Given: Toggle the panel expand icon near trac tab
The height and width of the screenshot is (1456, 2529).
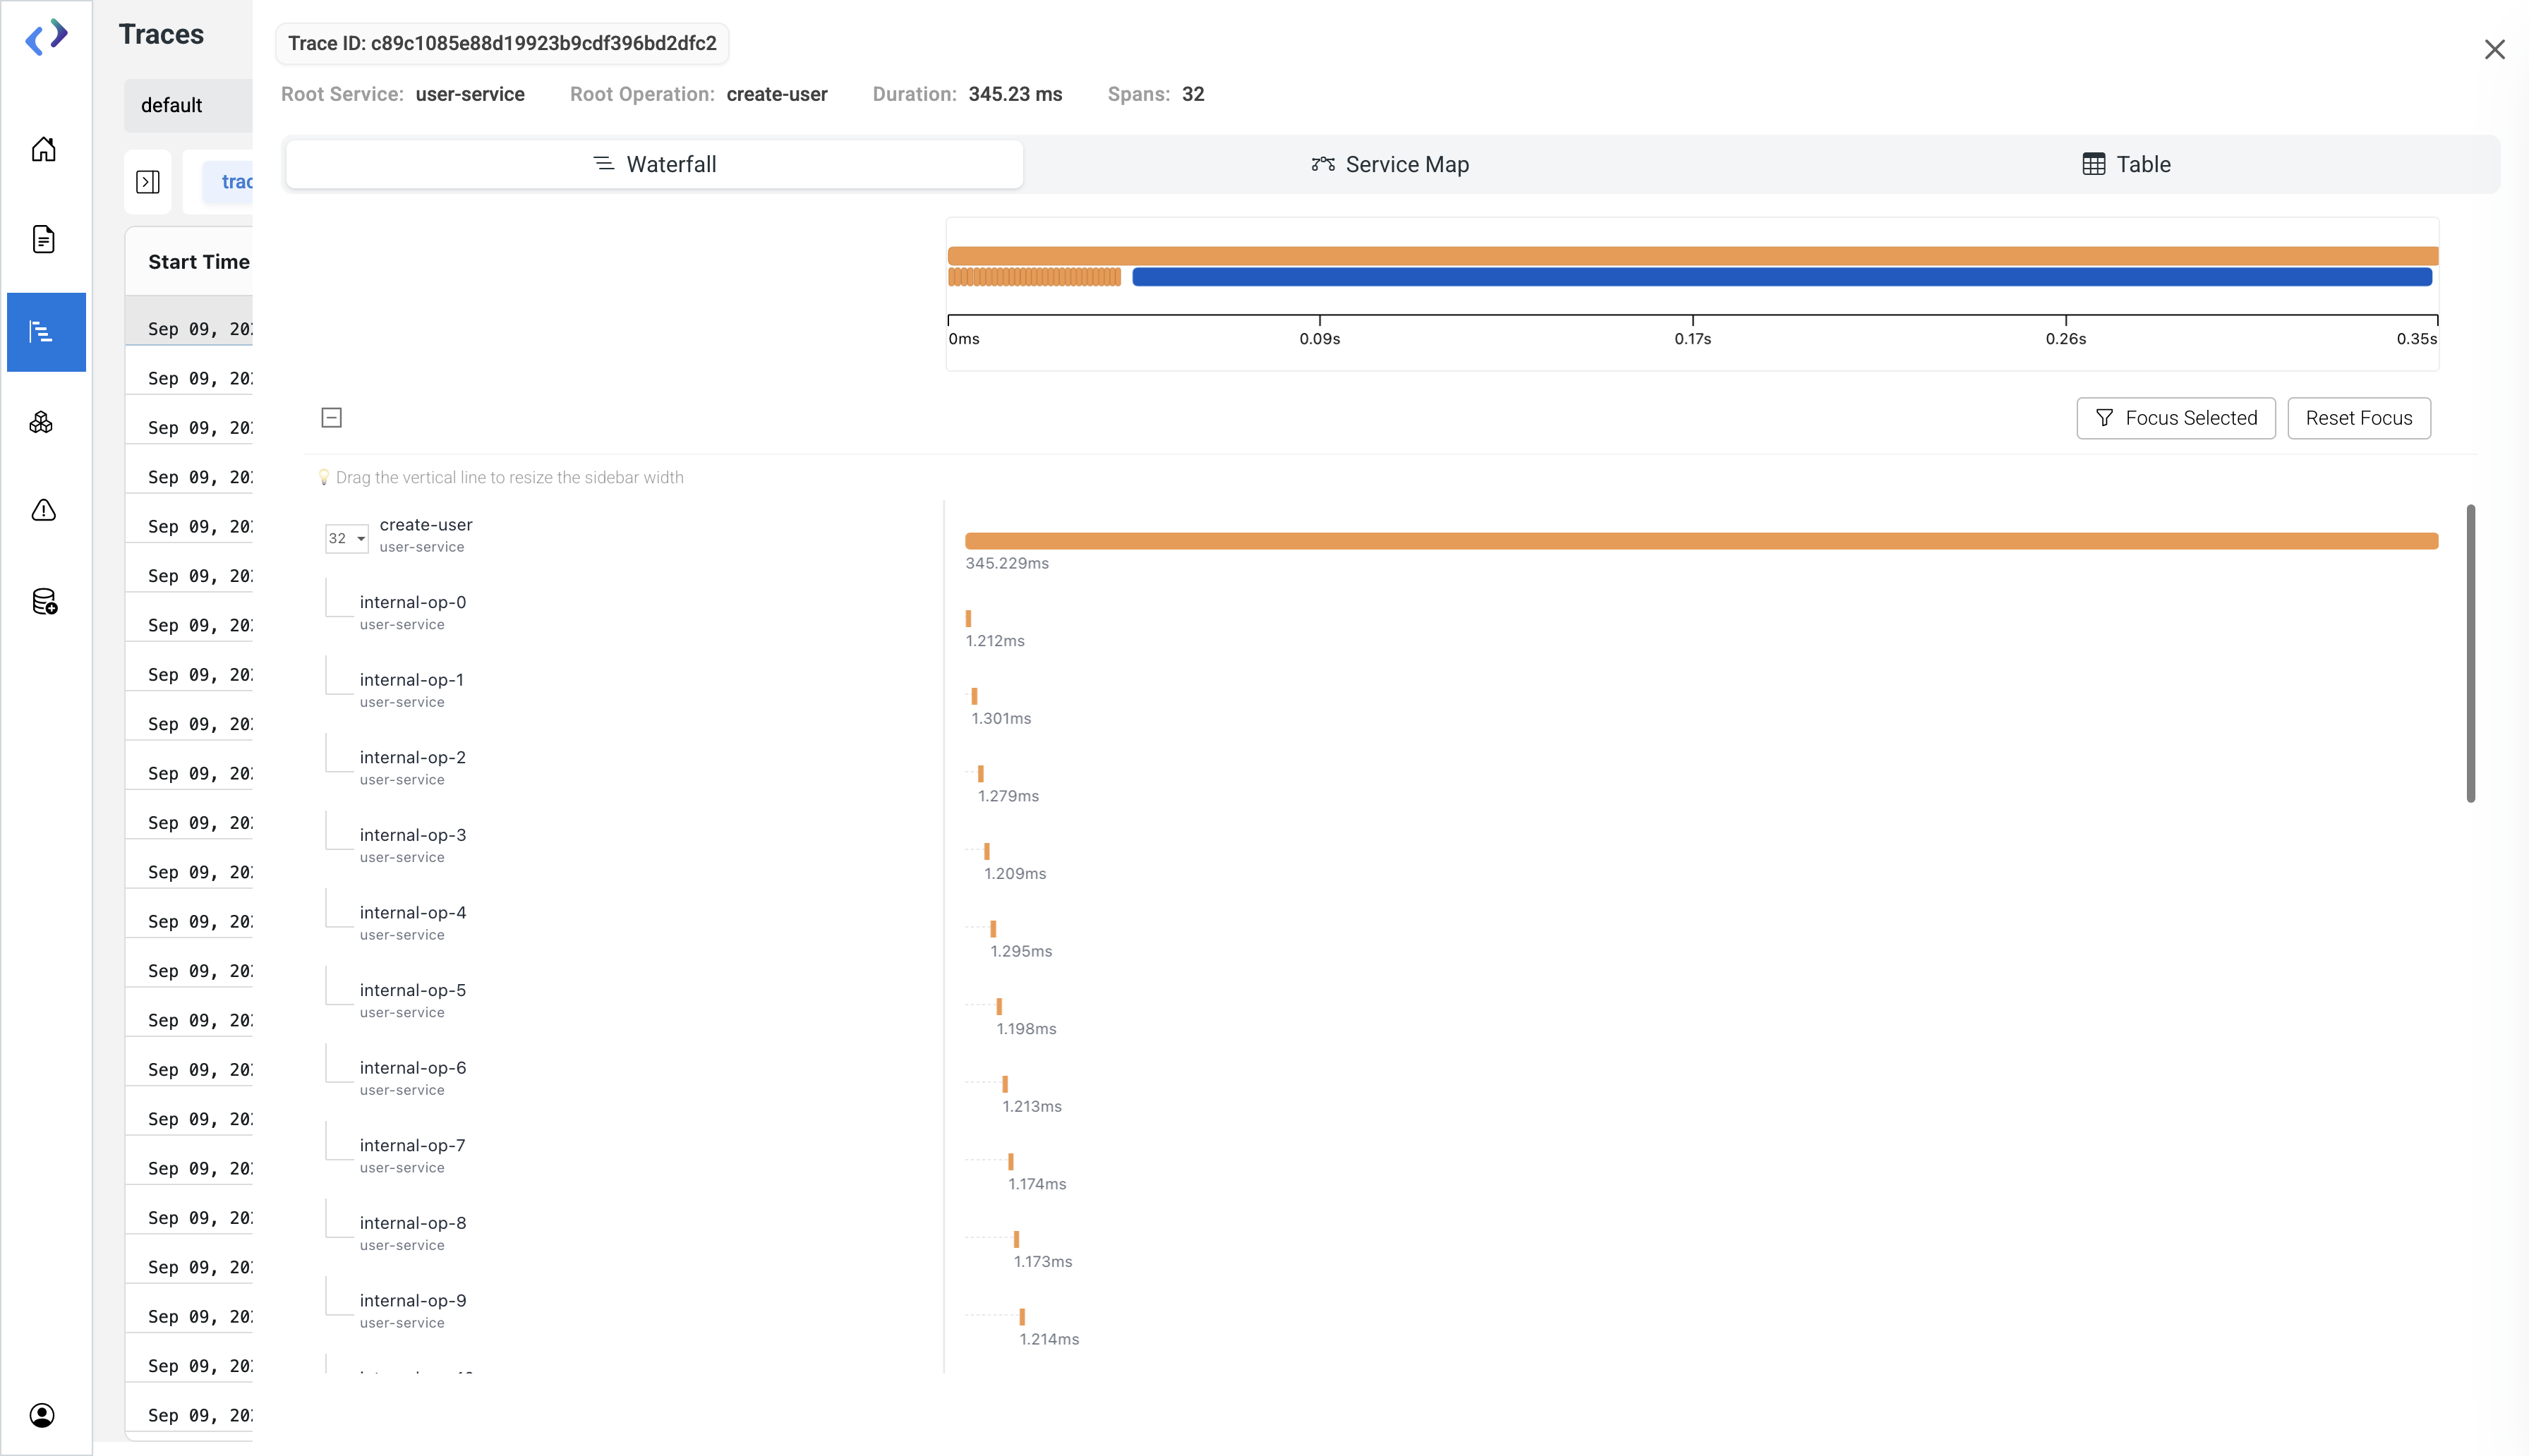Looking at the screenshot, I should 148,182.
